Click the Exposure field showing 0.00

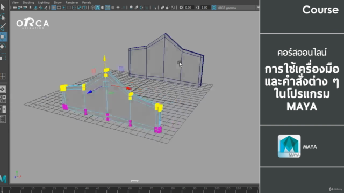189,8
